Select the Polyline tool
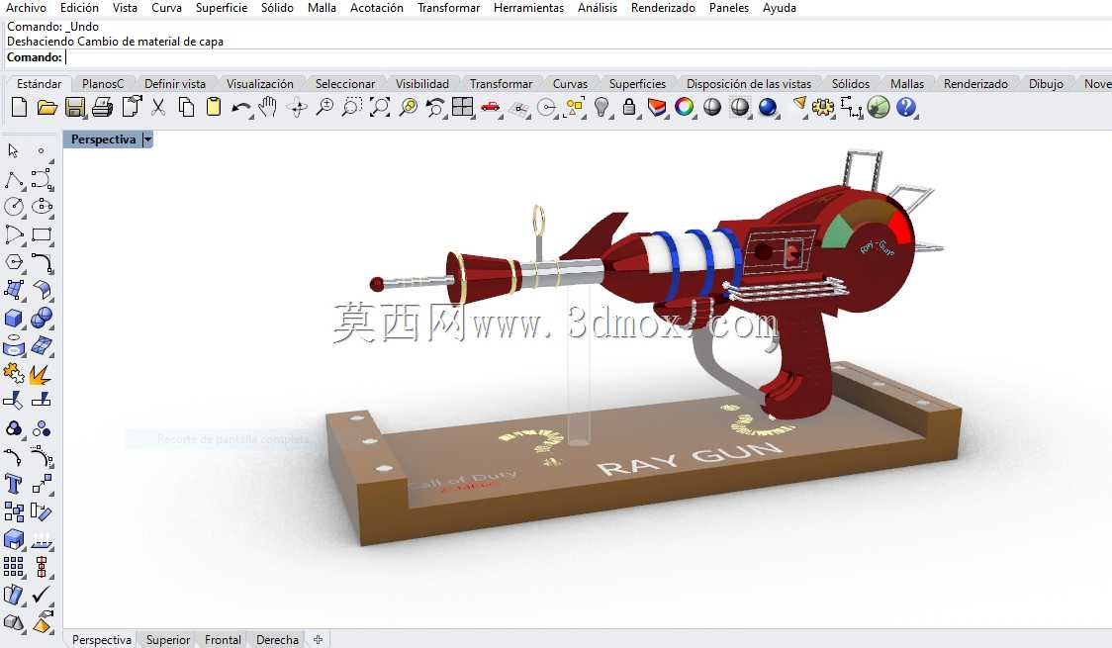Image resolution: width=1112 pixels, height=648 pixels. click(x=14, y=179)
